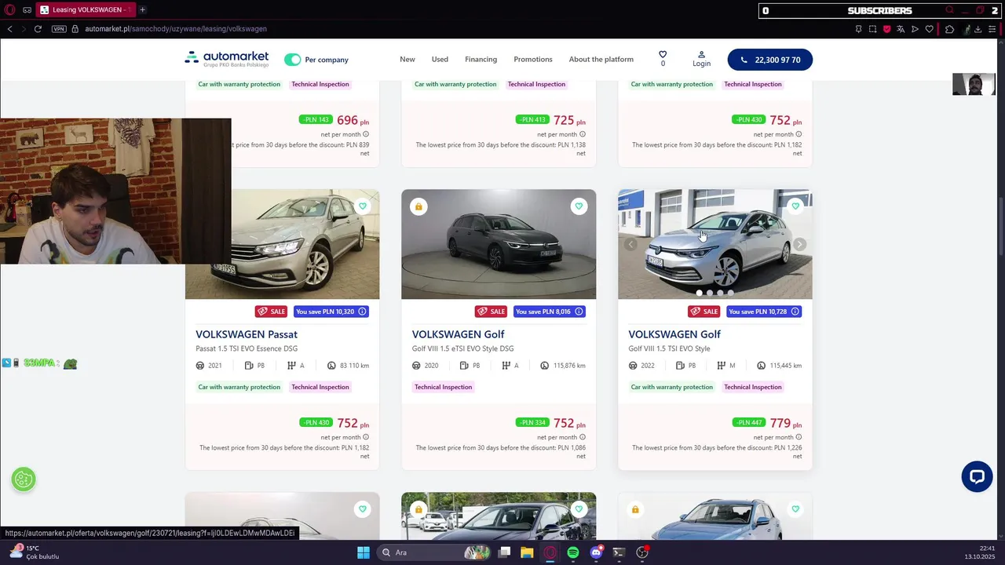The width and height of the screenshot is (1005, 565).
Task: Click the -PLN 447 discount badge
Action: (x=748, y=422)
